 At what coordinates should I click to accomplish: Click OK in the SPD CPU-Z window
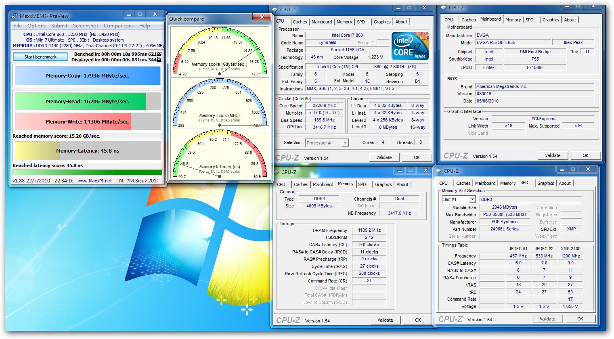[580, 319]
